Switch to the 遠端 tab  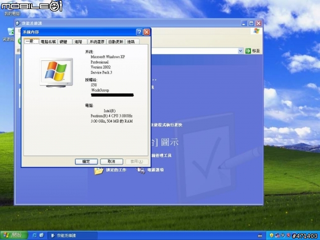[x=132, y=41]
